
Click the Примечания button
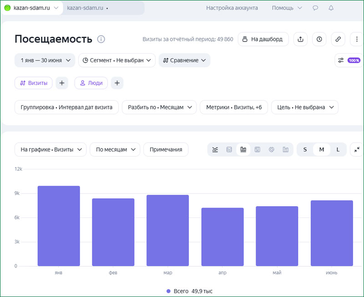pyautogui.click(x=166, y=149)
